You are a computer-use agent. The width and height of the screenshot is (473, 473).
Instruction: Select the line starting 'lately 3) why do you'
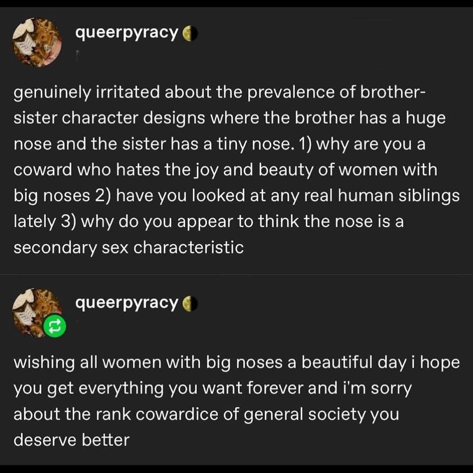[x=208, y=222]
